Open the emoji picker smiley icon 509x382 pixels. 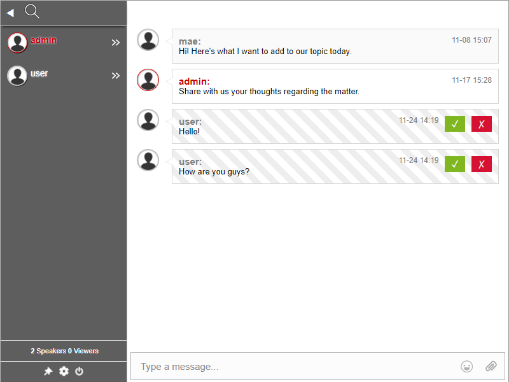467,366
